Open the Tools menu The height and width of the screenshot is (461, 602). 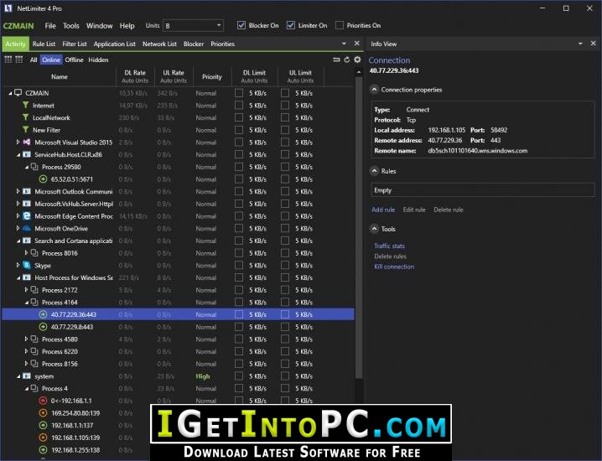tap(71, 26)
